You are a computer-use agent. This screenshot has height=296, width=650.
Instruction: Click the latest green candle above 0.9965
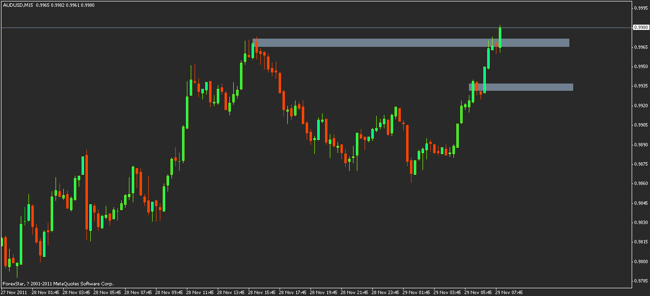tap(500, 38)
